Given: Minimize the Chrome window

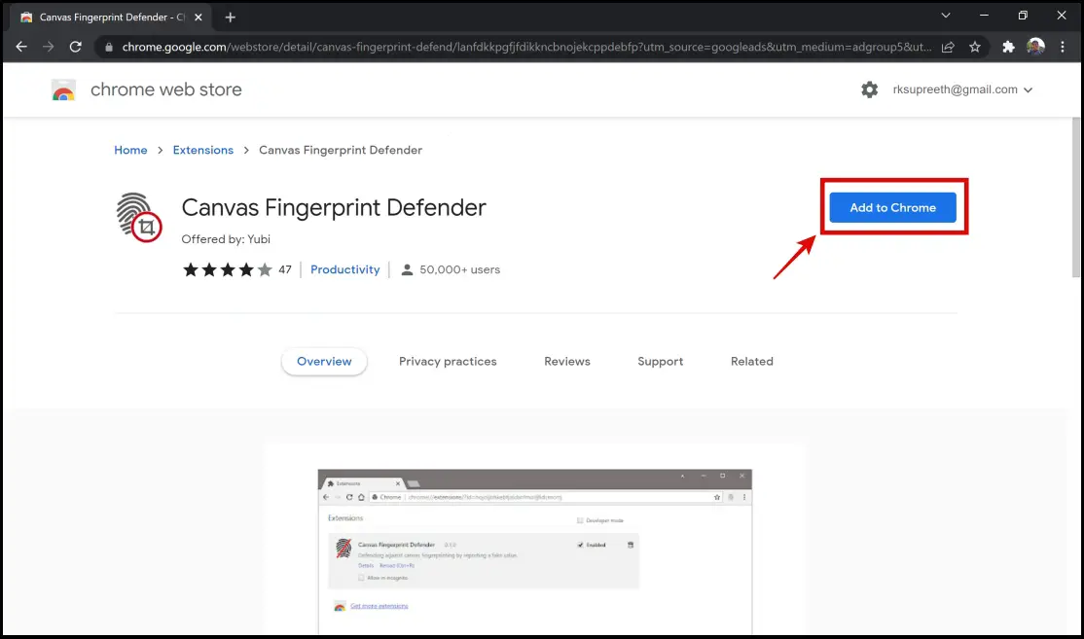Looking at the screenshot, I should click(984, 16).
